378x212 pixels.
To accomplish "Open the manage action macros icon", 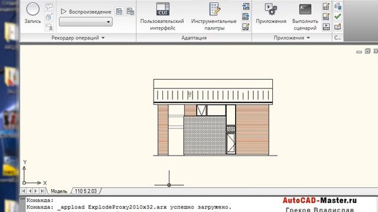I will 131,11.
